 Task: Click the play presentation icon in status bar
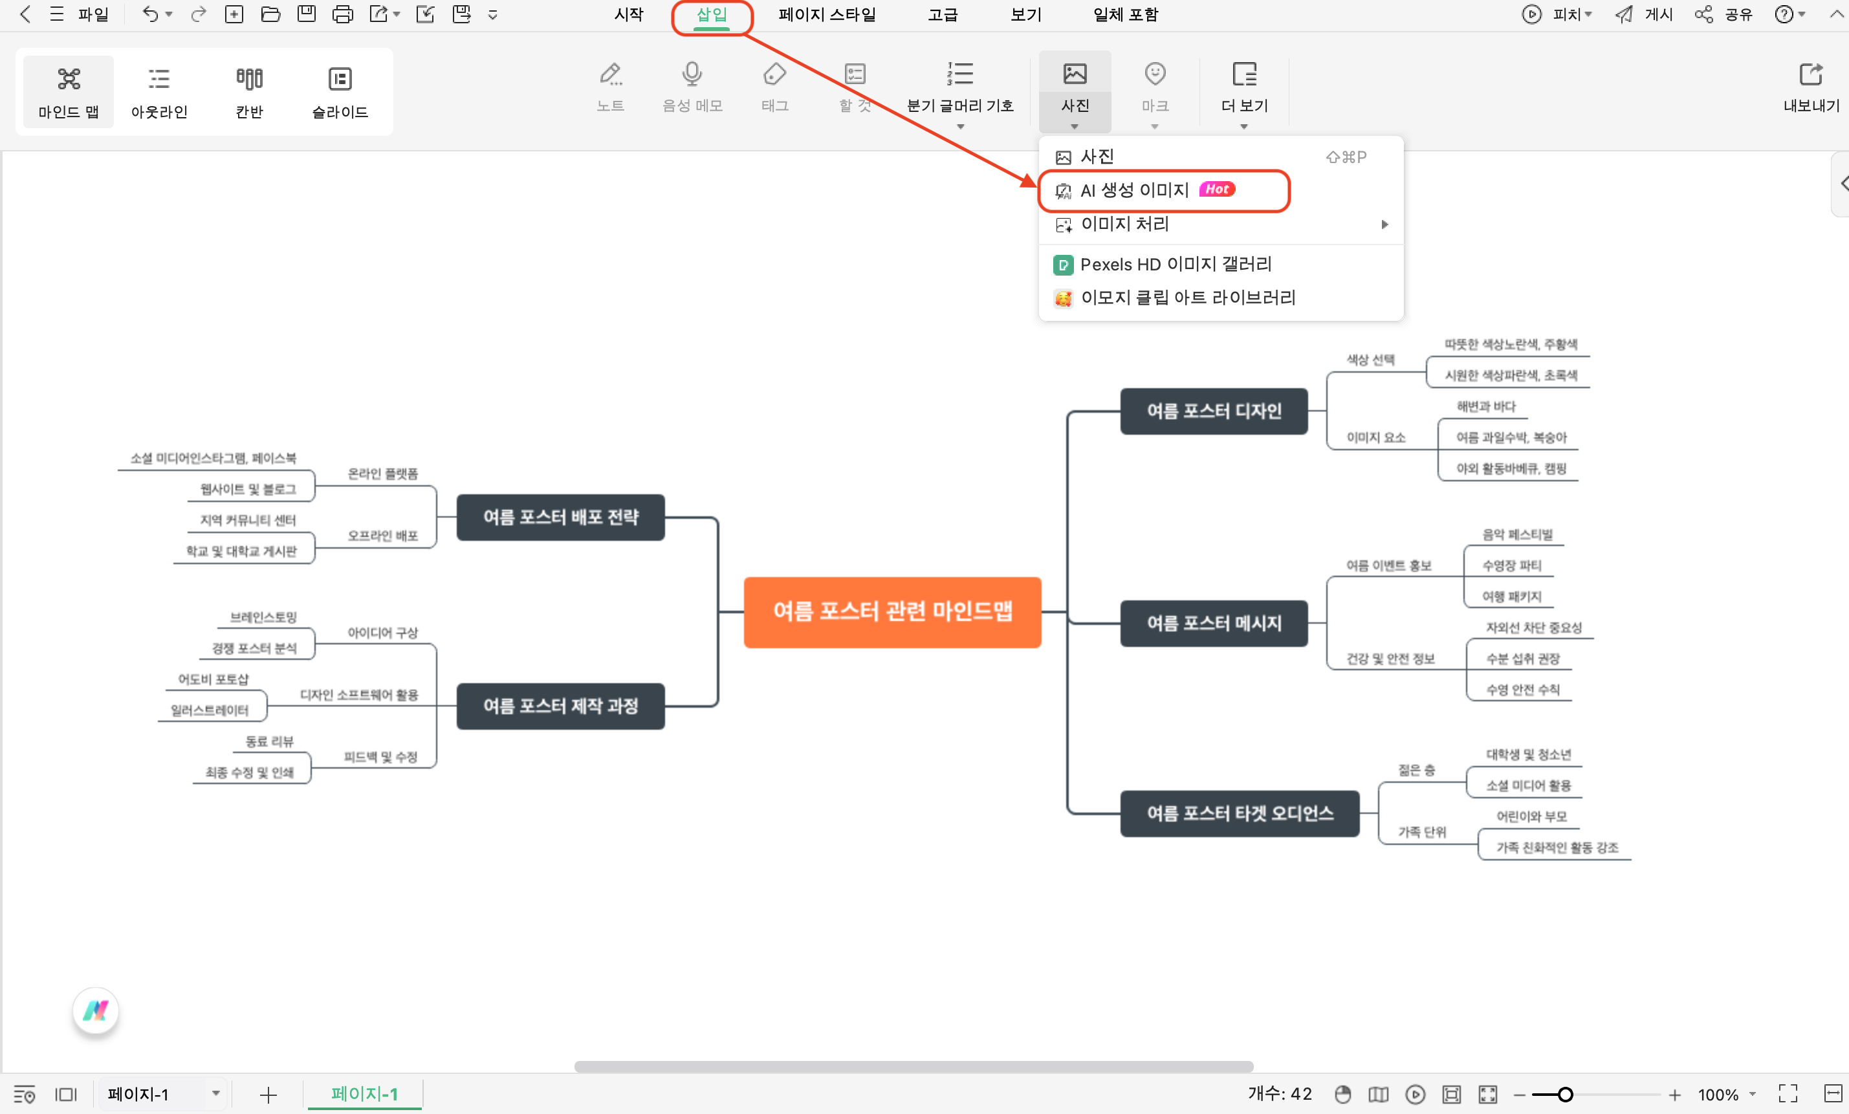point(1414,1095)
